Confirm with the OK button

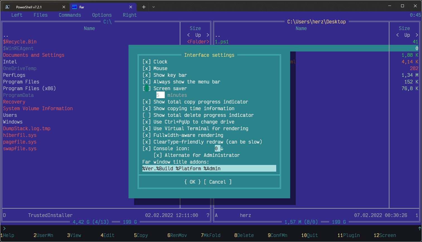[x=193, y=182]
